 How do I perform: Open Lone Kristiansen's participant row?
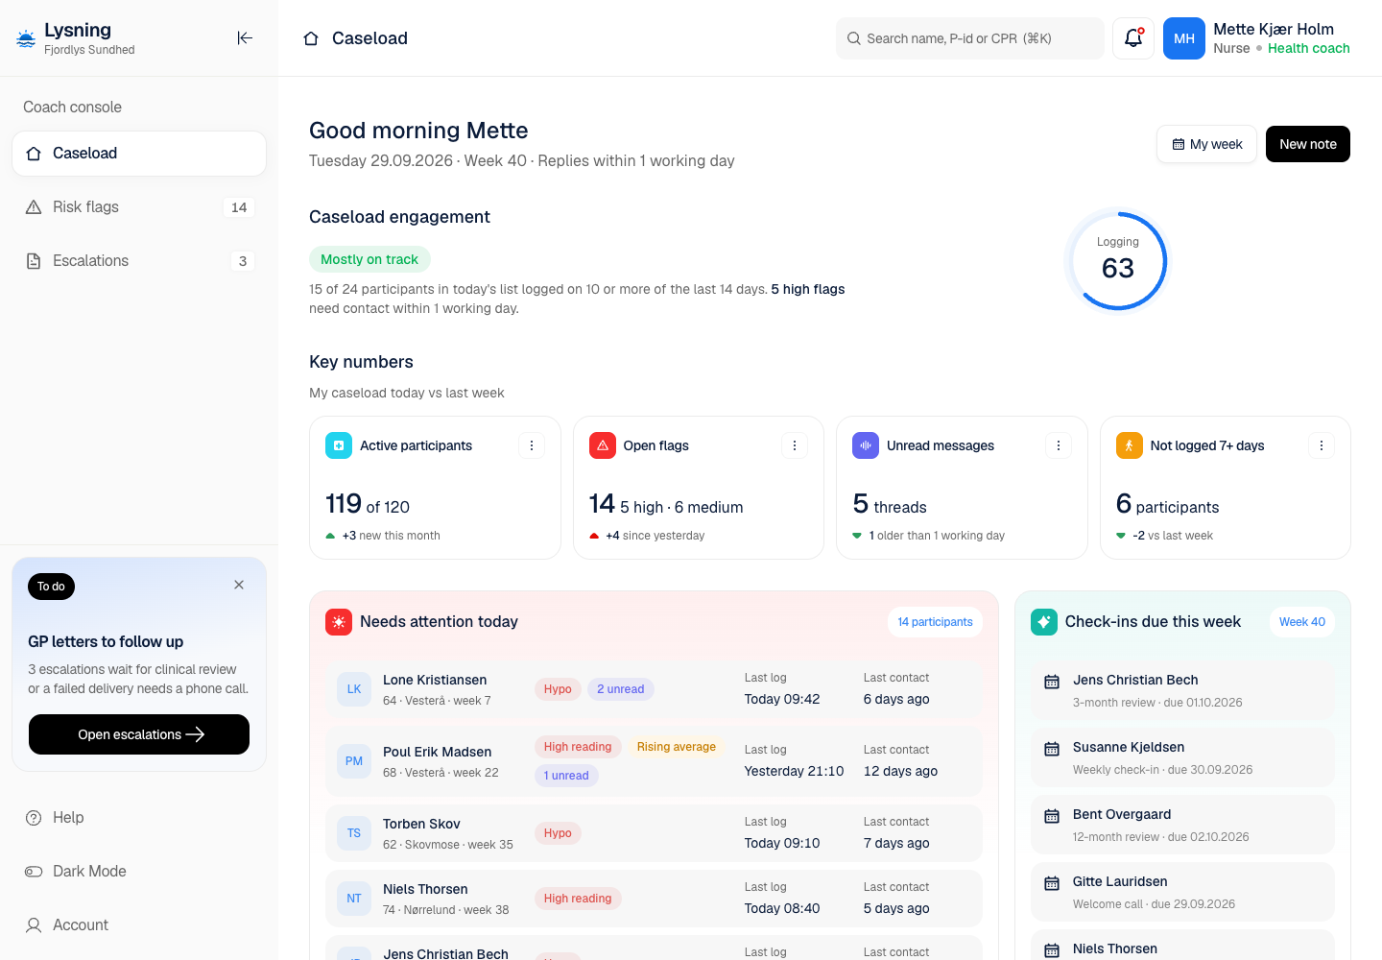654,689
